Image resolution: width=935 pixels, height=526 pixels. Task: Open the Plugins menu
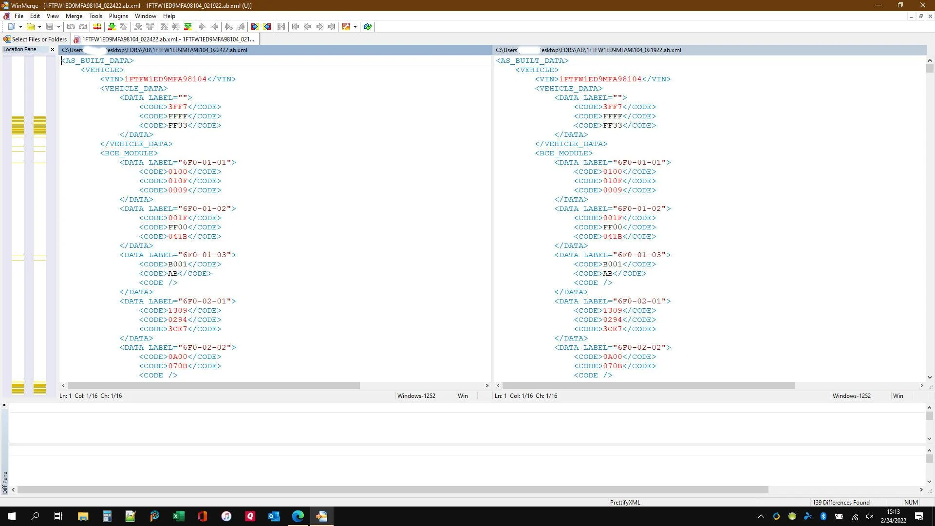[x=118, y=16]
